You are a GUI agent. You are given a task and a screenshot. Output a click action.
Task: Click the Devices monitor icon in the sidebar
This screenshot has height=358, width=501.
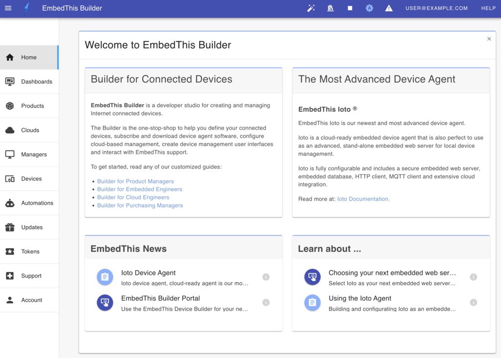tap(10, 178)
